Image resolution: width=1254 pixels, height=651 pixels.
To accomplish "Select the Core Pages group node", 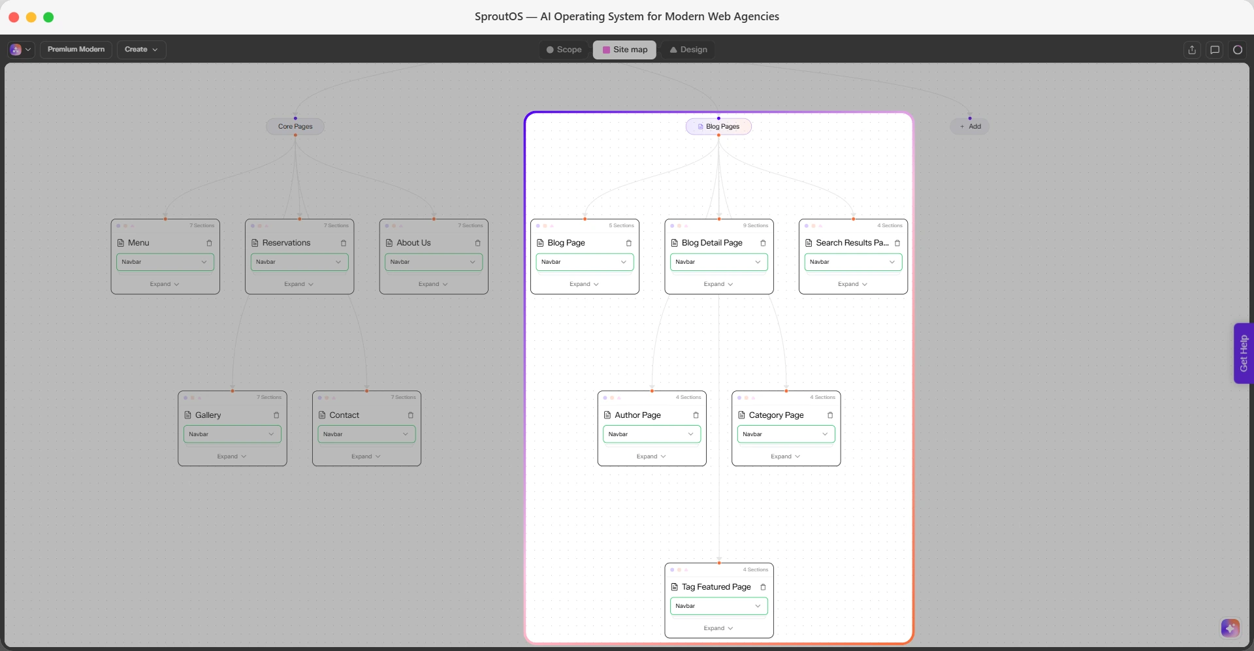I will coord(295,127).
